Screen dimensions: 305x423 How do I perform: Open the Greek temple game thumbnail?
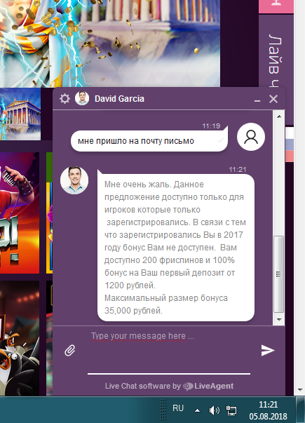click(20, 114)
